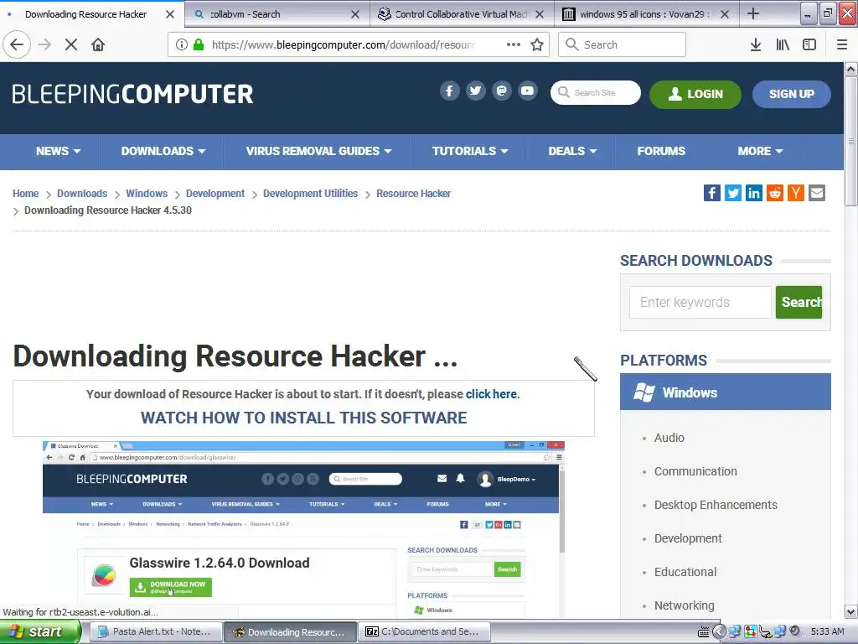Image resolution: width=858 pixels, height=644 pixels.
Task: Visit BleepingComputer Twitter page in header
Action: 476,91
